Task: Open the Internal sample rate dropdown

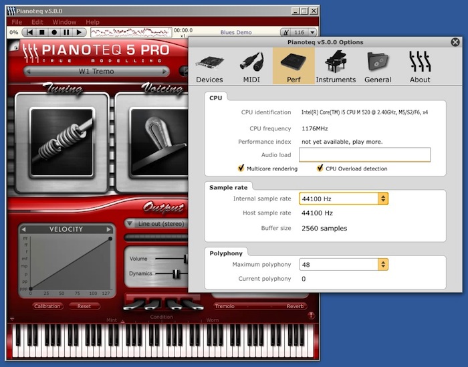Action: pos(344,199)
